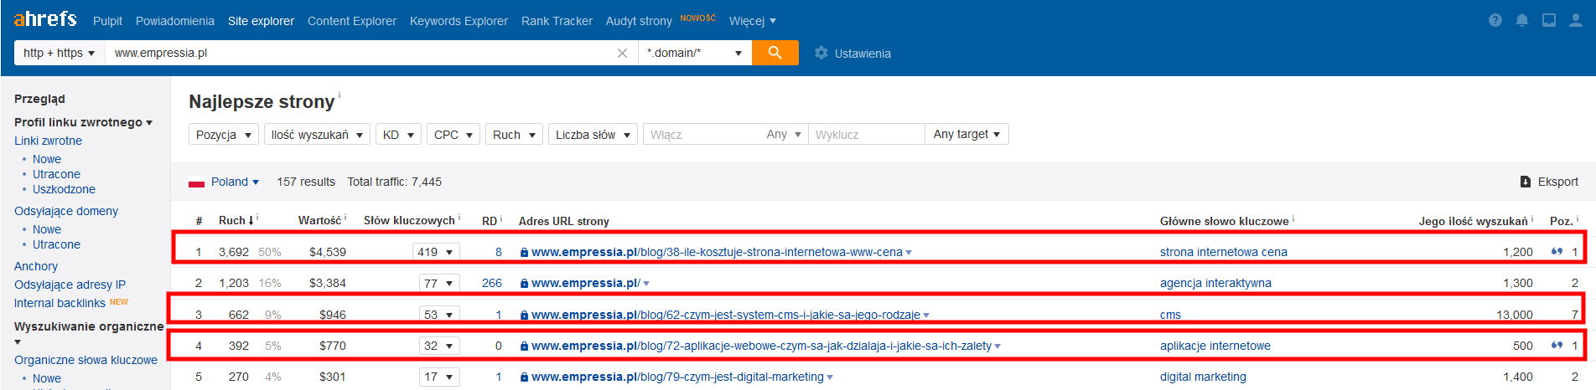Screen dimensions: 1596x390
Task: Click keyword agencja interaktywna
Action: 1215,283
